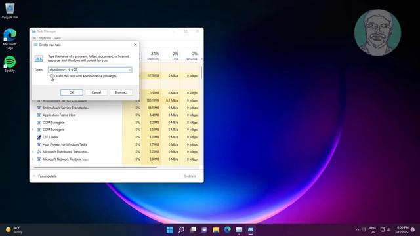Open the Options menu in Task Manager
The height and width of the screenshot is (236, 420).
(x=45, y=38)
